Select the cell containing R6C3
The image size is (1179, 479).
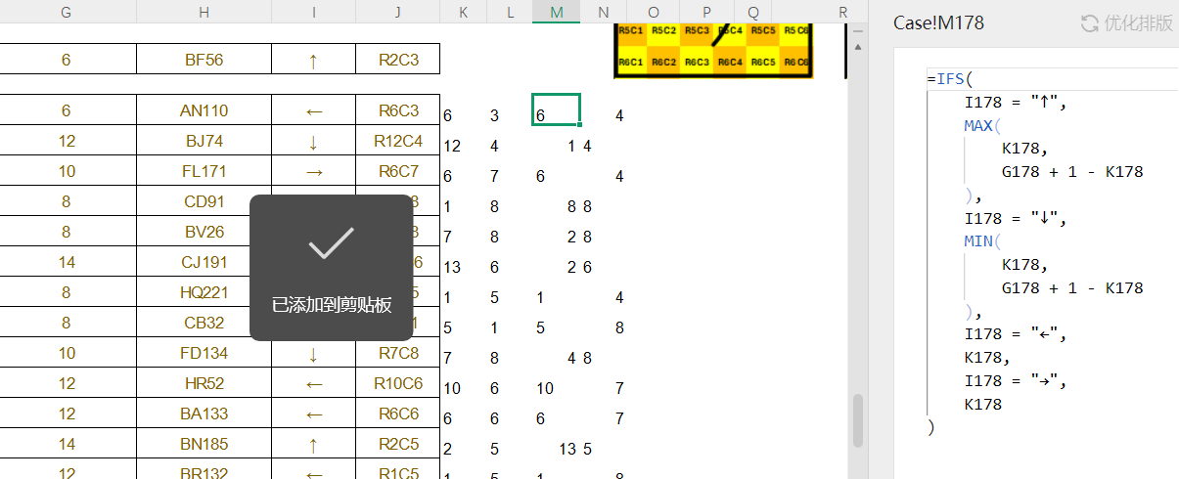click(398, 110)
